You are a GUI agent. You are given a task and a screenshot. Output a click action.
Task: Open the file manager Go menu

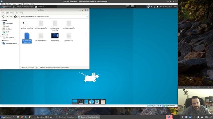click(x=17, y=13)
